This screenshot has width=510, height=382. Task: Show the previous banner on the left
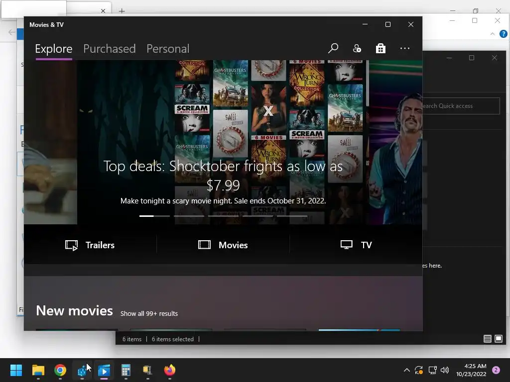pyautogui.click(x=50, y=142)
